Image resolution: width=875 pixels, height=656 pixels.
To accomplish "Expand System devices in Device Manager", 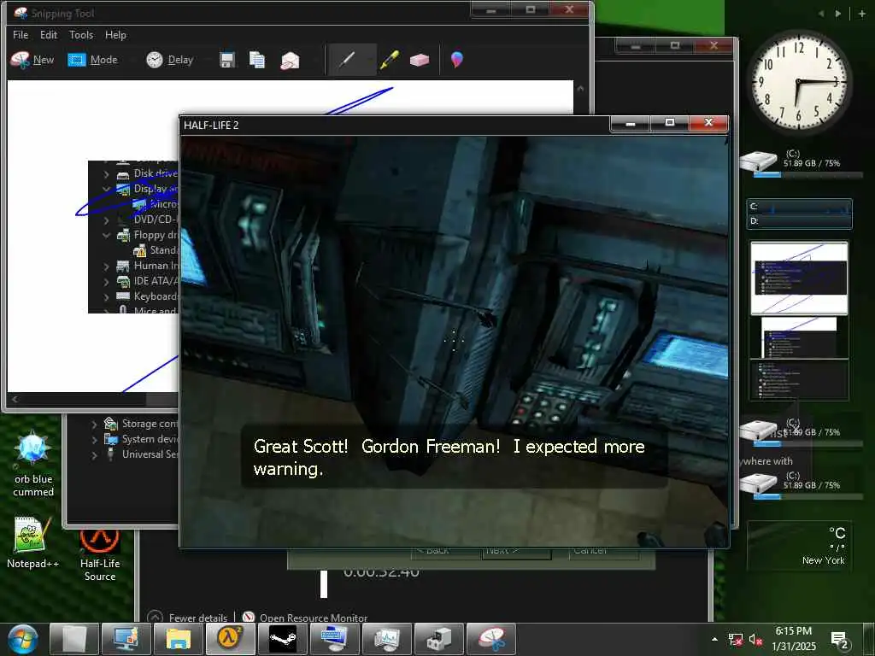I will [94, 440].
